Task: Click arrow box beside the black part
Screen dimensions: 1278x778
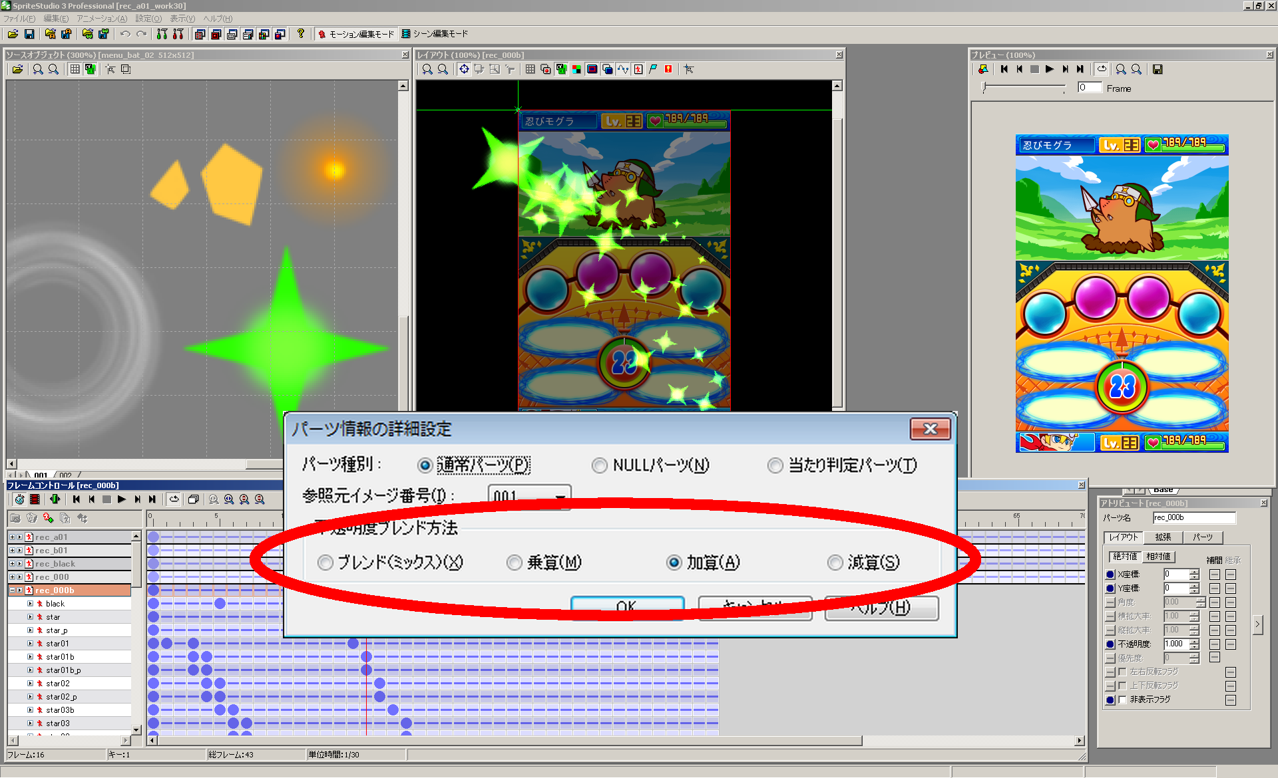Action: point(30,604)
